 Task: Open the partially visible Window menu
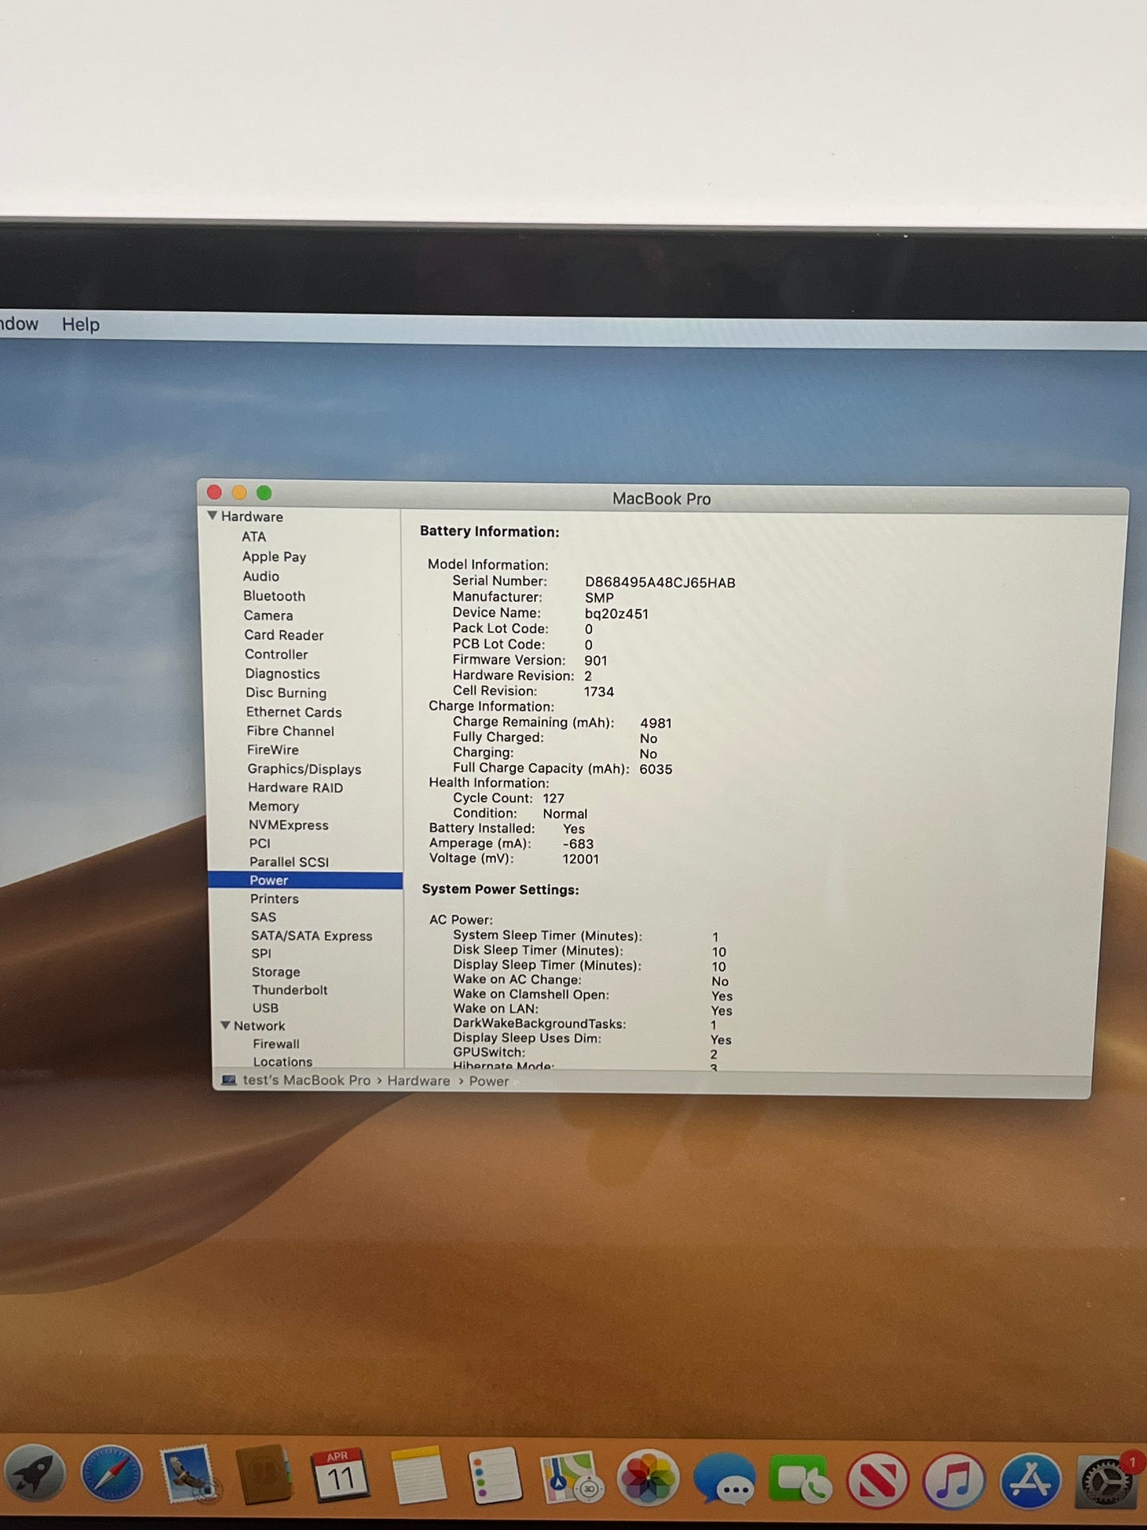(19, 323)
